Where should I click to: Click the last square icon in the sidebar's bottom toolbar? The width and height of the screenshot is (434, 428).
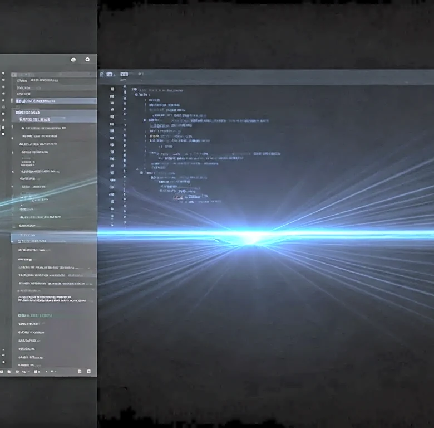[88, 372]
